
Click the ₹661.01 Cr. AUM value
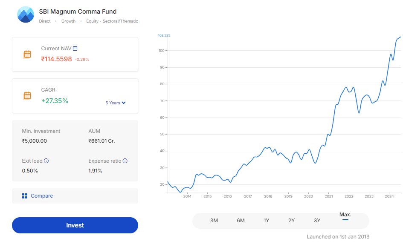coord(101,141)
